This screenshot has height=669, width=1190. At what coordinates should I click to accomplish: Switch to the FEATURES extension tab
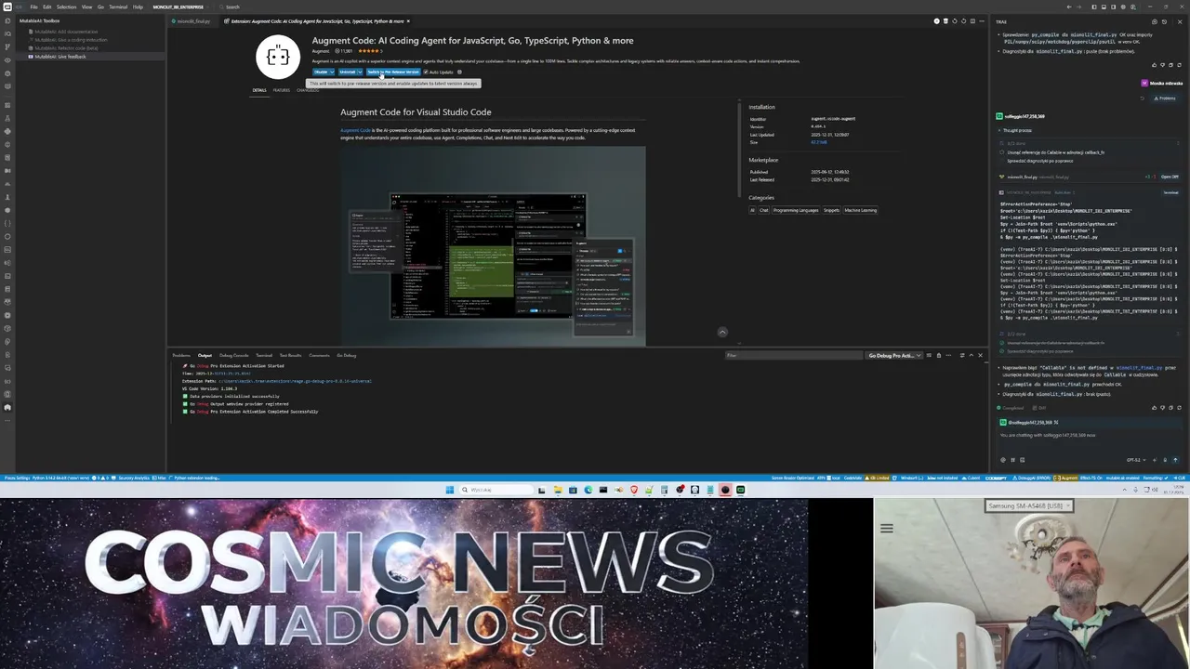pos(281,90)
